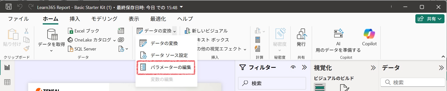Click AI 用のデータを準備する icon

338,33
